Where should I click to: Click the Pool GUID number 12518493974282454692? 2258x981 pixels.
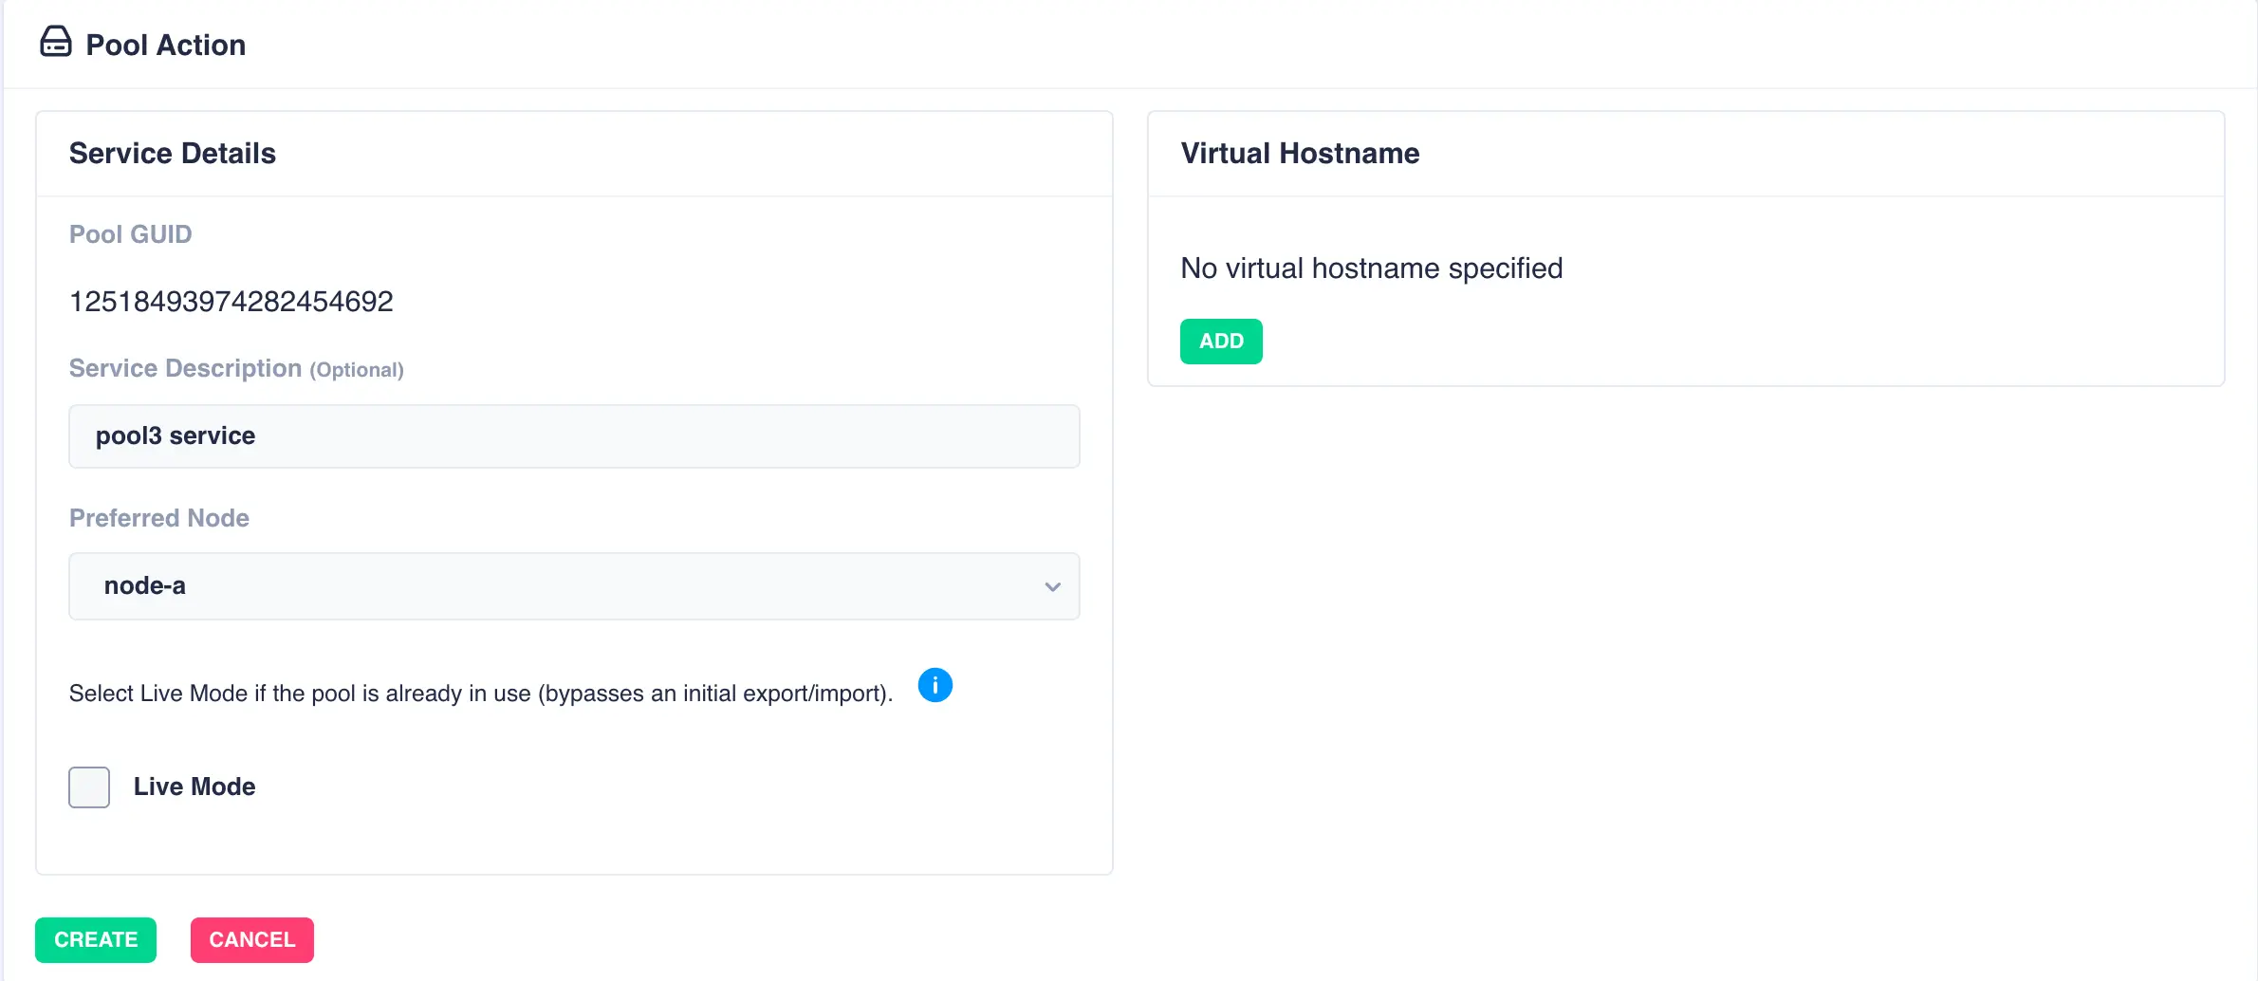pyautogui.click(x=231, y=302)
